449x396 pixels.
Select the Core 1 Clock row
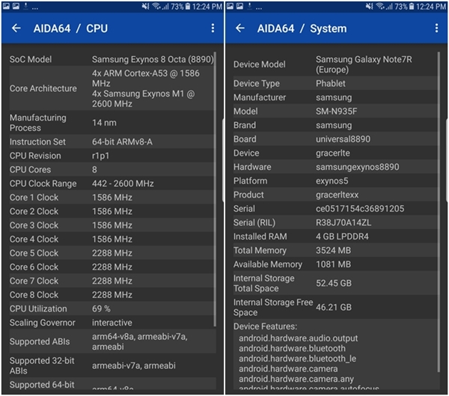coord(112,198)
